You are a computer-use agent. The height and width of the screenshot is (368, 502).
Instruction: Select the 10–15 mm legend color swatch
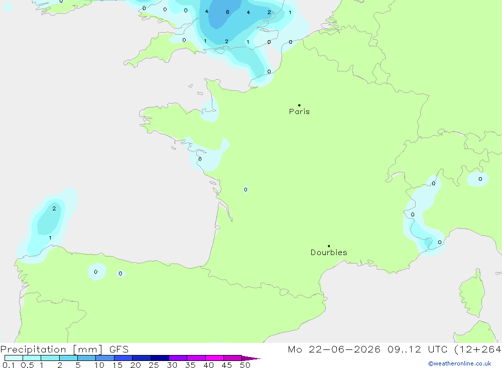click(x=105, y=358)
